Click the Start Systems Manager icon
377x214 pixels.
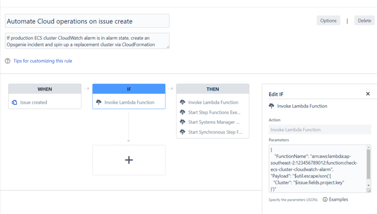183,123
